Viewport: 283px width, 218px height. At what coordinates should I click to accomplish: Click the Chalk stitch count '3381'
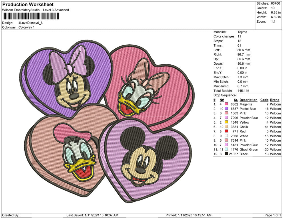[234, 127]
